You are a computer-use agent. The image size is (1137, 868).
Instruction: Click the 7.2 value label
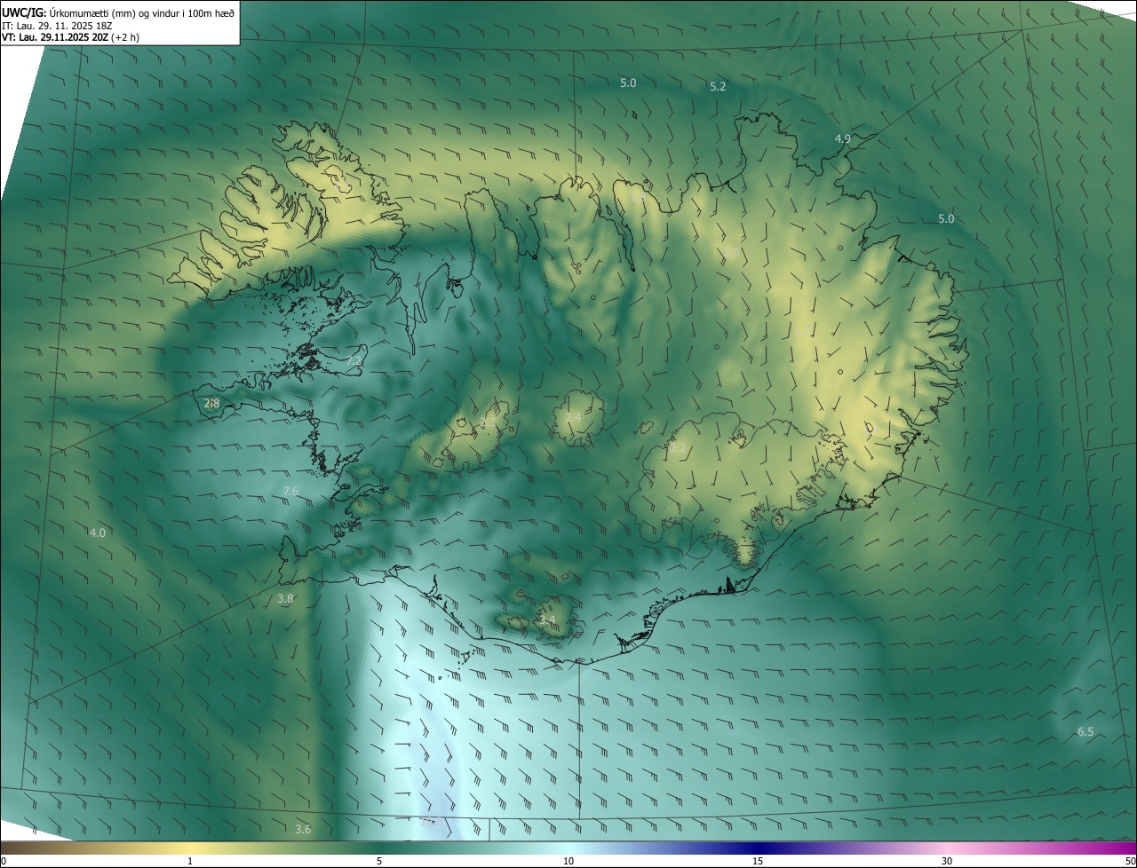click(x=354, y=360)
